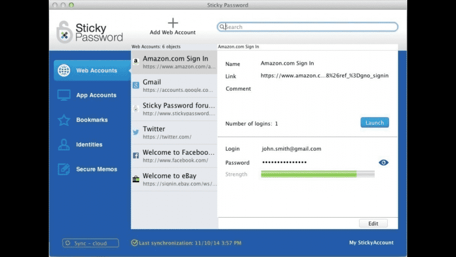456x257 pixels.
Task: Open the My StickyAccount link
Action: pyautogui.click(x=371, y=242)
